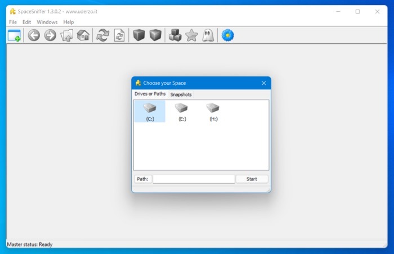Start a new master rescan with double-arrows icon
Image resolution: width=394 pixels, height=254 pixels.
click(102, 36)
